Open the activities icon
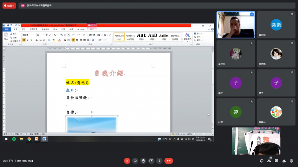Image resolution: width=298 pixels, height=167 pixels. click(284, 161)
